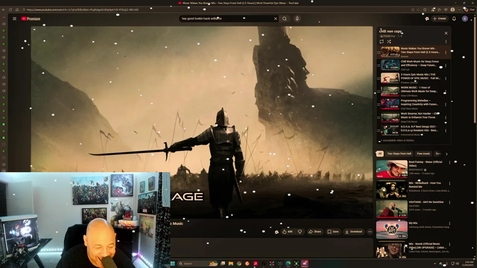477x268 pixels.
Task: Open options for D.S.H.A.R.P Best Songs 2021
Action: tap(446, 131)
